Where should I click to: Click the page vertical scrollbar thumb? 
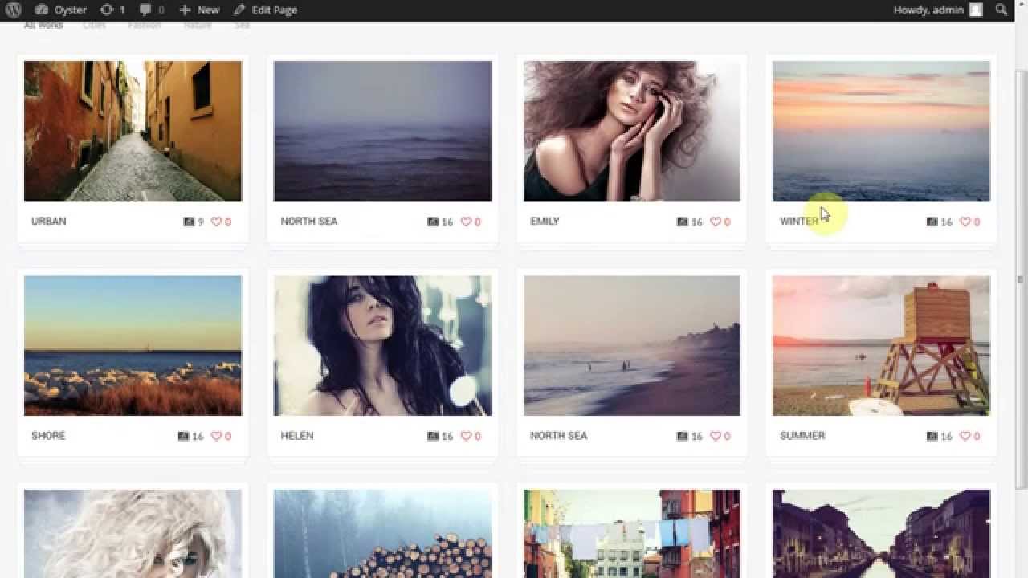point(1021,279)
